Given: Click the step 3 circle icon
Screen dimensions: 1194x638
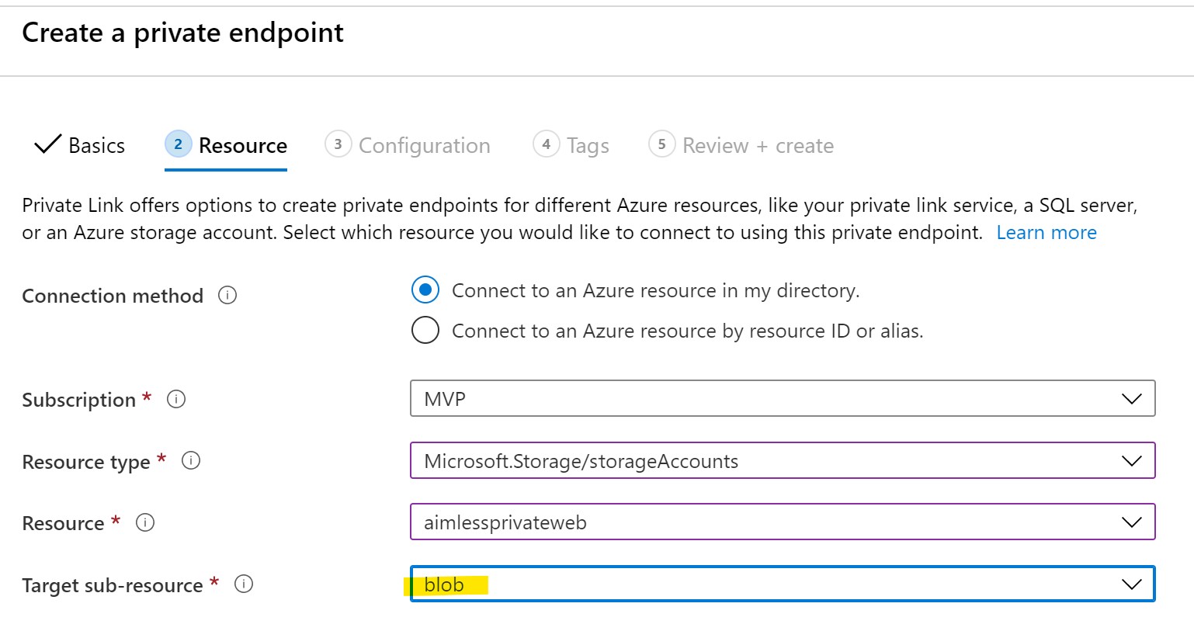Looking at the screenshot, I should point(338,144).
